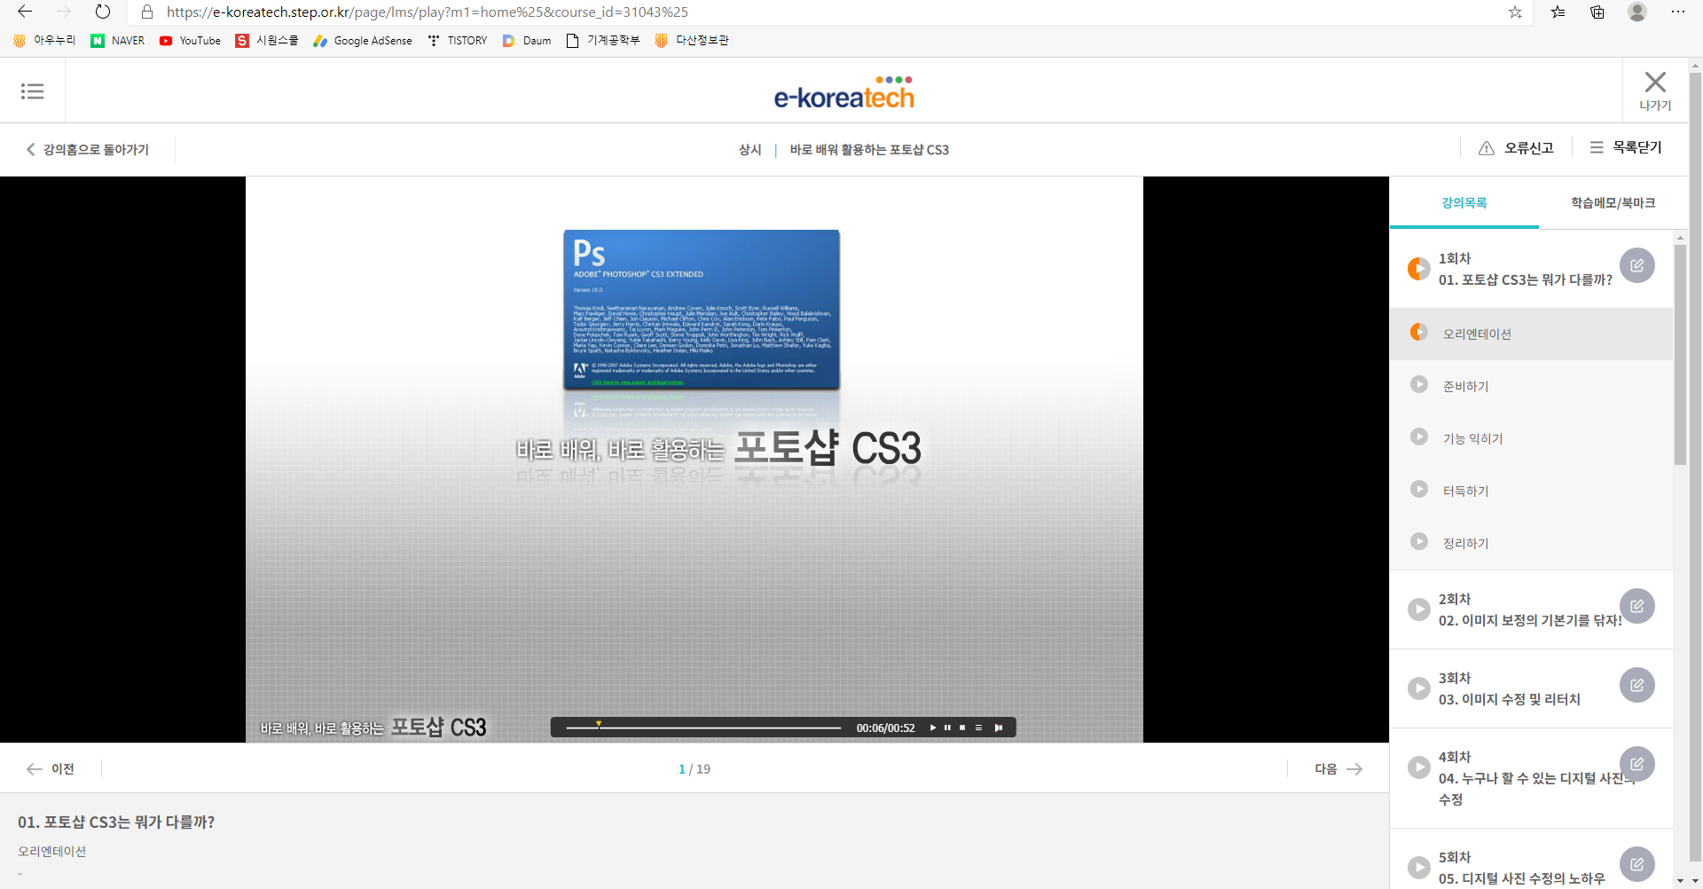Screen dimensions: 1703x889
Task: Open lesson 4회차 디지털 사진 수정
Action: coord(1534,778)
